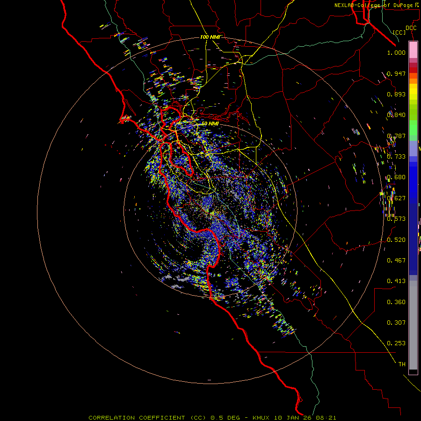Click the Correlation Coefficient KMUX caption
Viewport: 421px width, 421px height.
(x=212, y=418)
